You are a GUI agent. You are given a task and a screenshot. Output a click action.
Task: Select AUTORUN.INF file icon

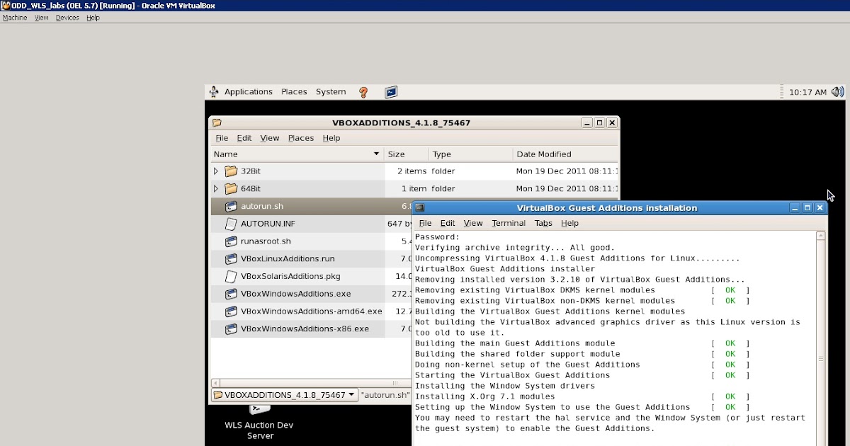(231, 224)
